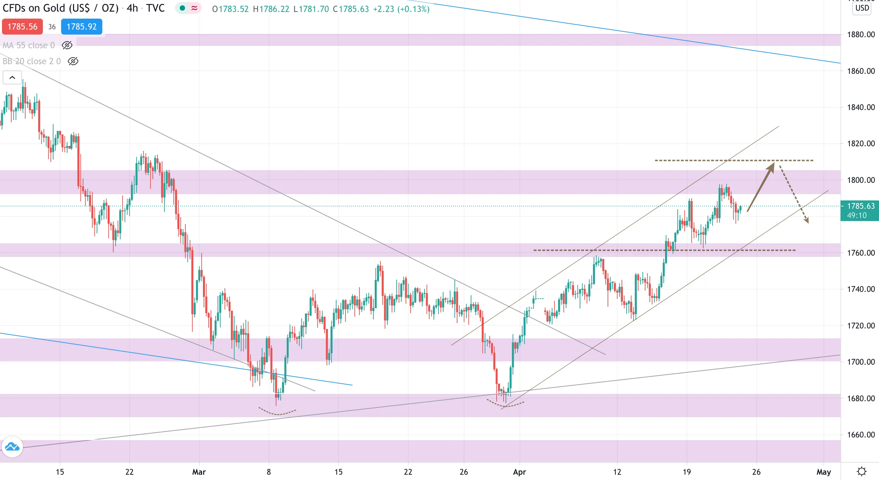Toggle visibility of the BB 20 indicator
This screenshot has width=879, height=480.
pos(73,61)
